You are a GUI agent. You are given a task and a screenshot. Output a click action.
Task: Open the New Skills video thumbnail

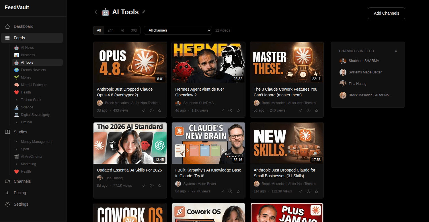pyautogui.click(x=287, y=143)
